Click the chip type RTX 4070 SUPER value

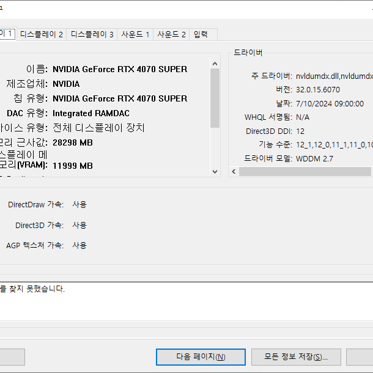tap(120, 98)
